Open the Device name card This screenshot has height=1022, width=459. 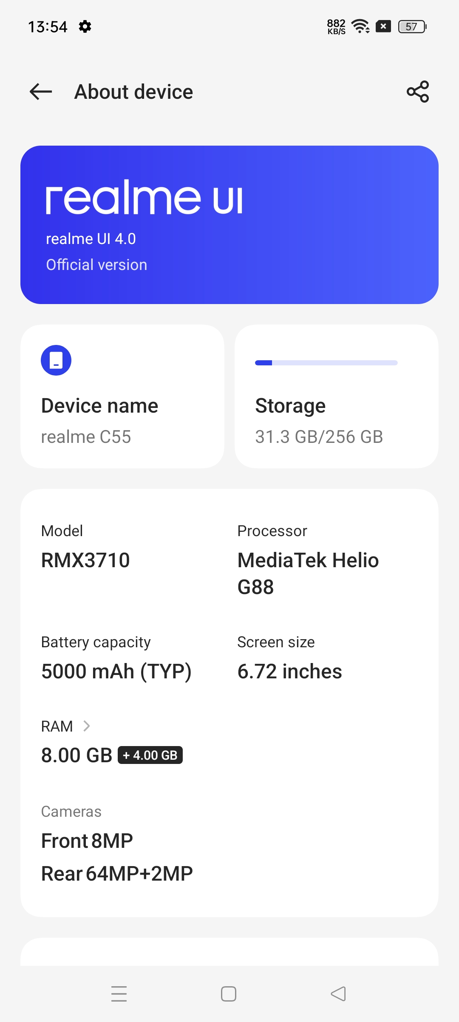122,396
